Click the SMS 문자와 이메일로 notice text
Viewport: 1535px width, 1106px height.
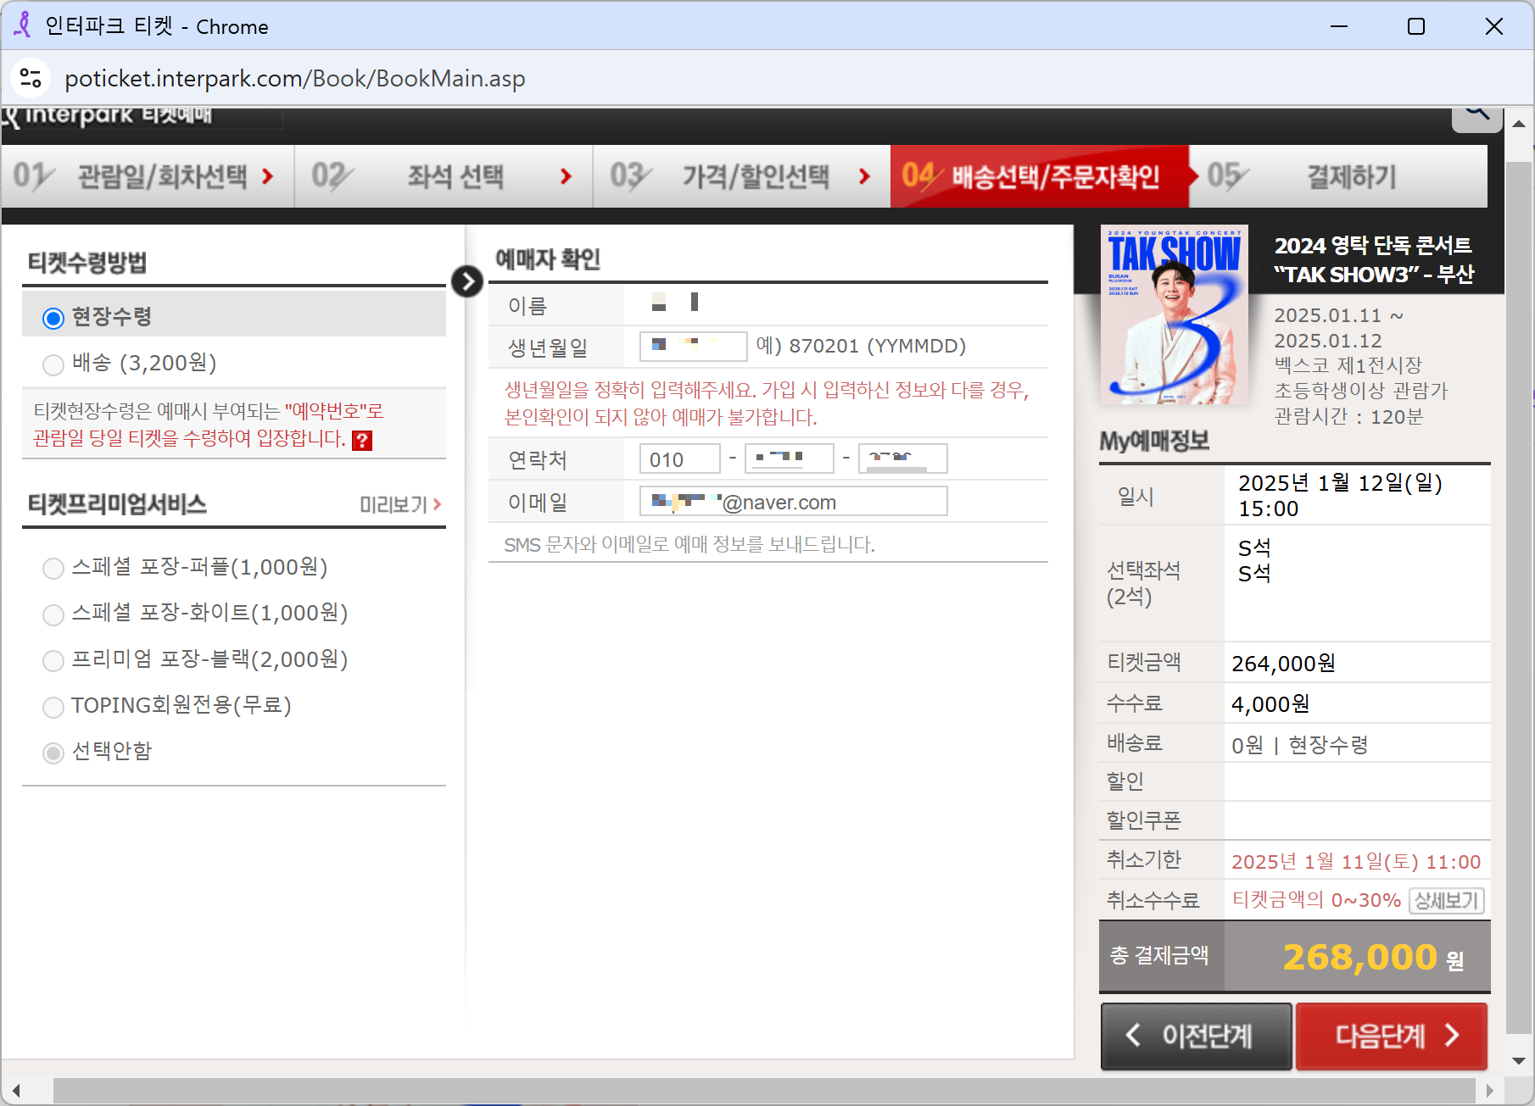689,544
